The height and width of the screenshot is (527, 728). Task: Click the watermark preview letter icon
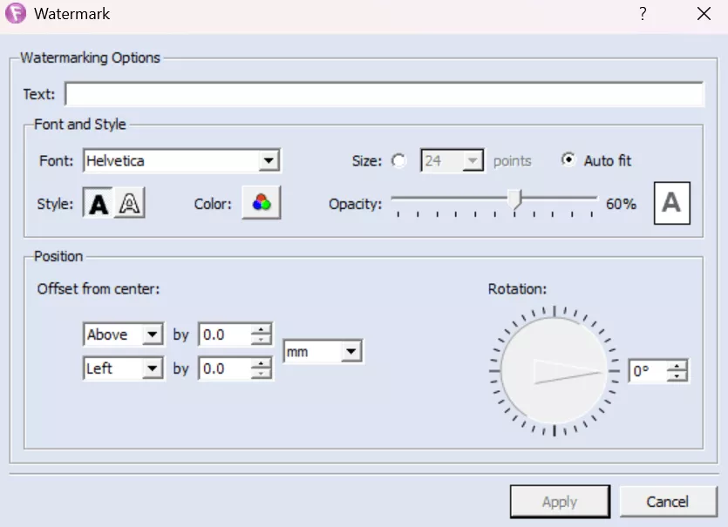pos(671,204)
